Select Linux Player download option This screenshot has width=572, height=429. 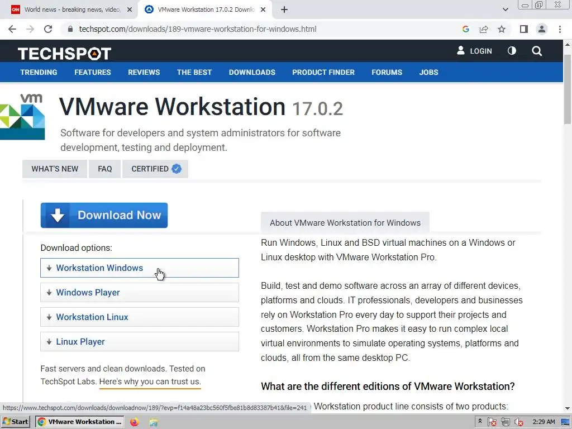click(139, 341)
